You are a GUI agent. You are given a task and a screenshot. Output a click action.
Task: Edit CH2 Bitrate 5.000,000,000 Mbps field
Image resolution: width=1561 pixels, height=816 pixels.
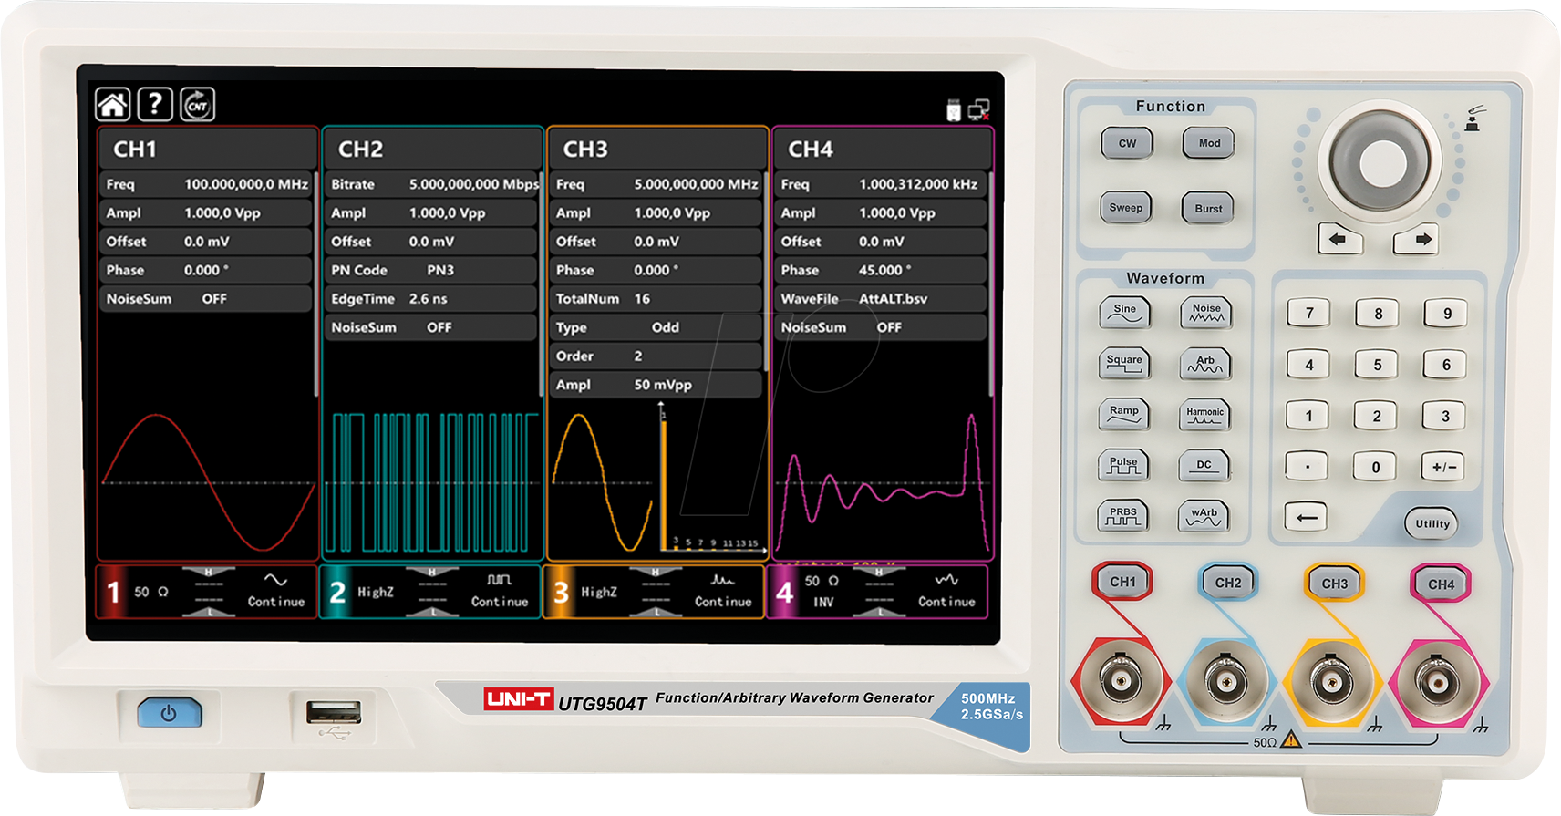pos(430,184)
